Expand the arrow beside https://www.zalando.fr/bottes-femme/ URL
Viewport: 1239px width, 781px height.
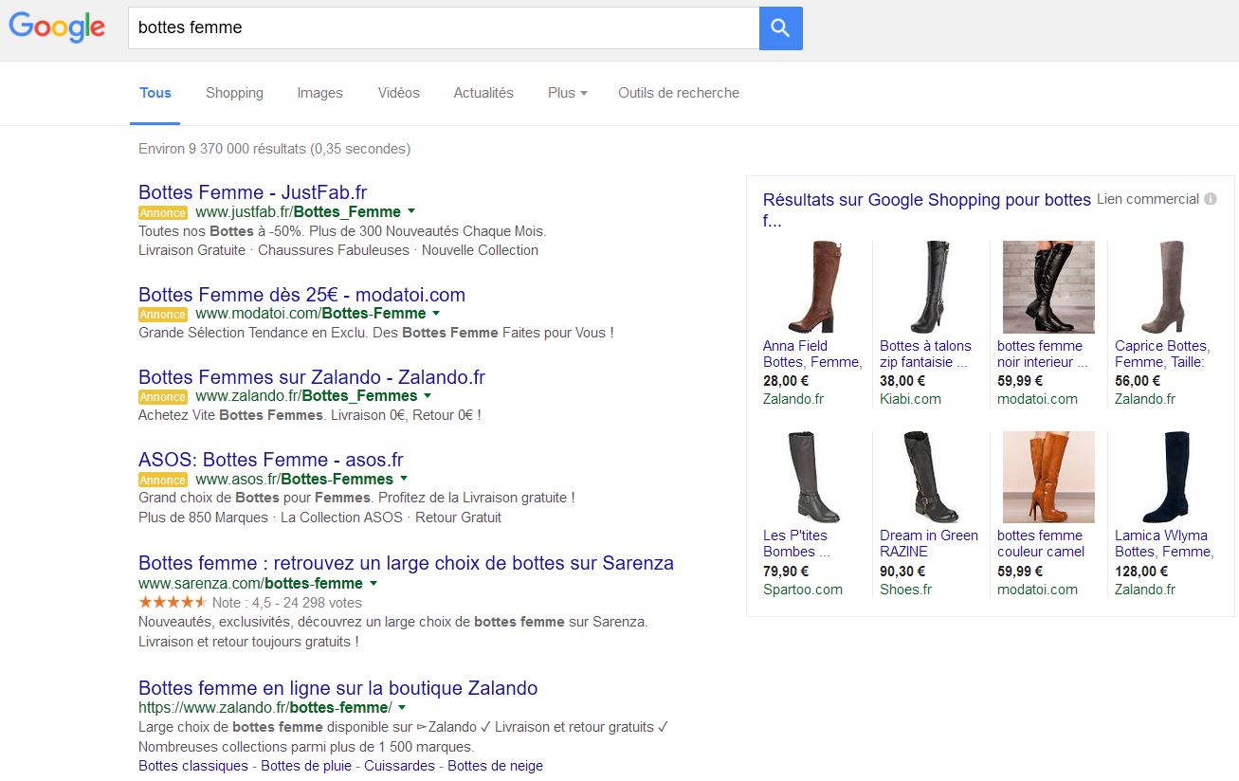402,708
